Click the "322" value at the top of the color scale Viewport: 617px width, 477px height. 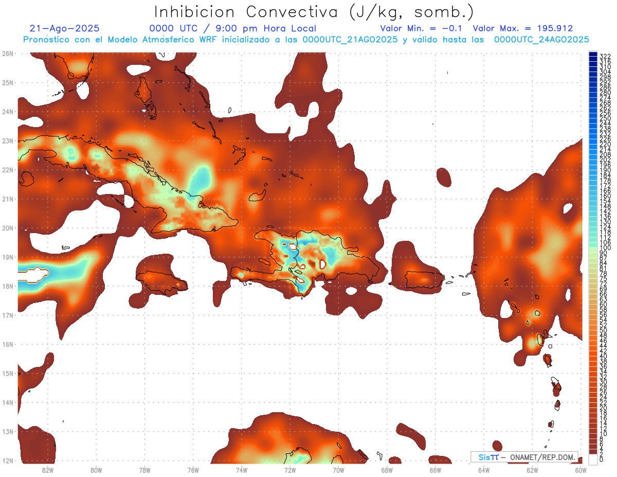tap(605, 56)
